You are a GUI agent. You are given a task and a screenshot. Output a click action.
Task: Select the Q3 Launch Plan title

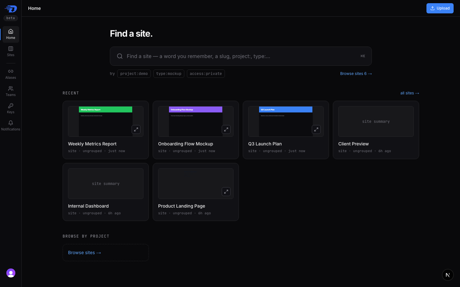(x=265, y=144)
